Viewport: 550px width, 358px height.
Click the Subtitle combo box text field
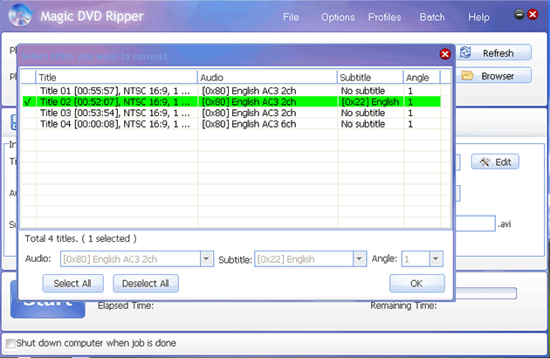tap(304, 259)
